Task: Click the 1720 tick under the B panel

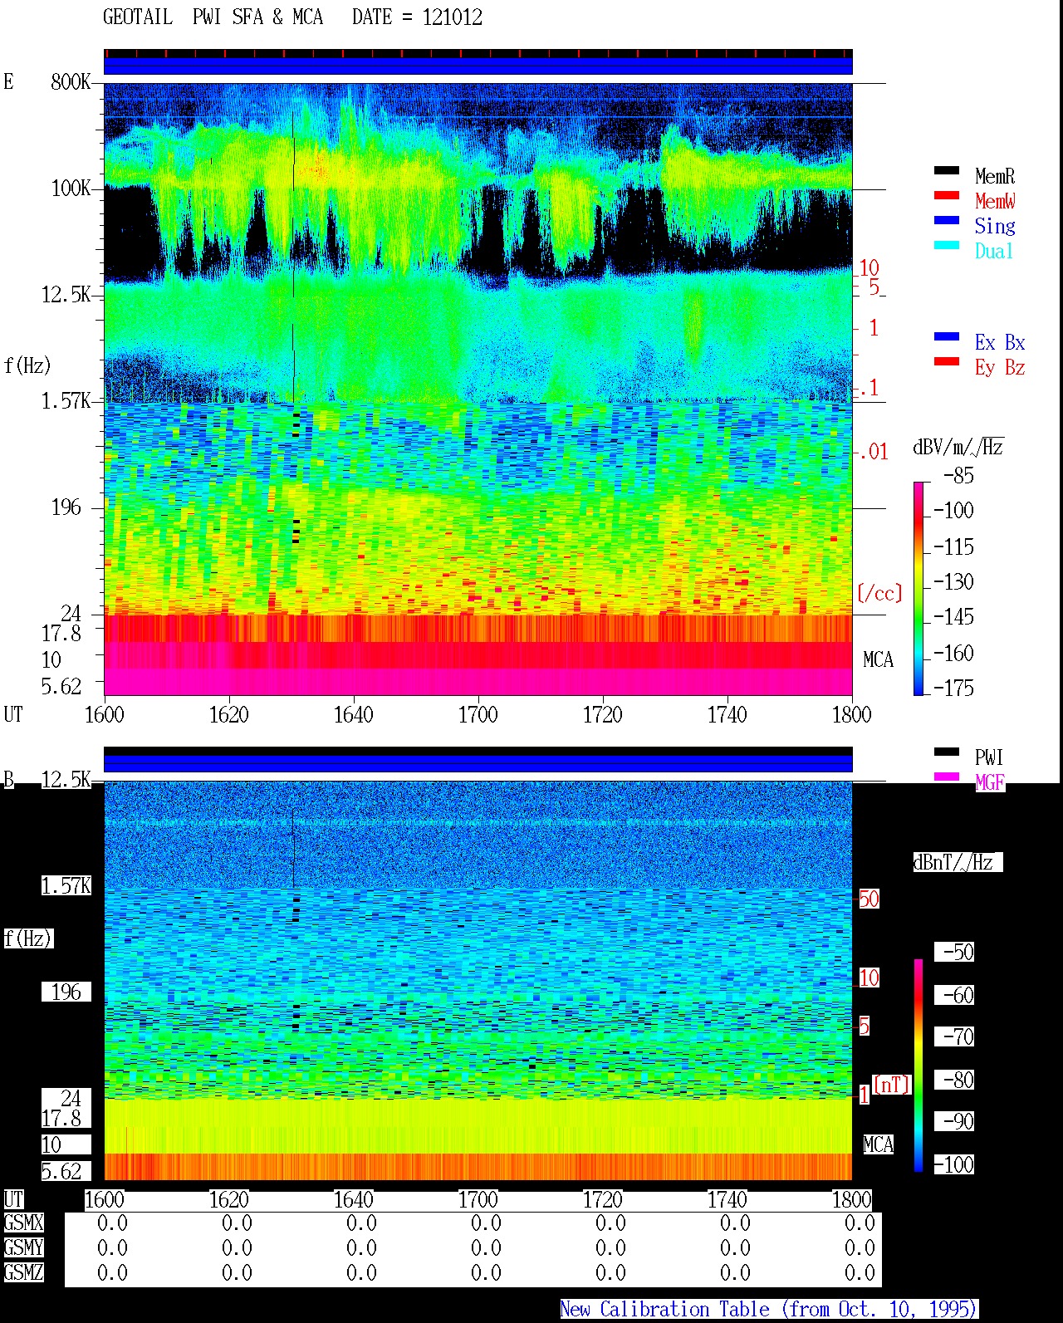Action: point(603,1200)
